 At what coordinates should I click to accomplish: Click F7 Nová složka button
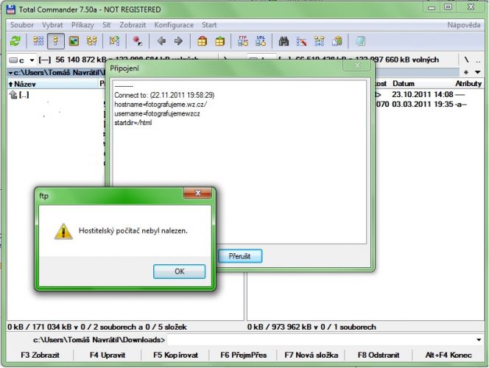click(x=311, y=355)
